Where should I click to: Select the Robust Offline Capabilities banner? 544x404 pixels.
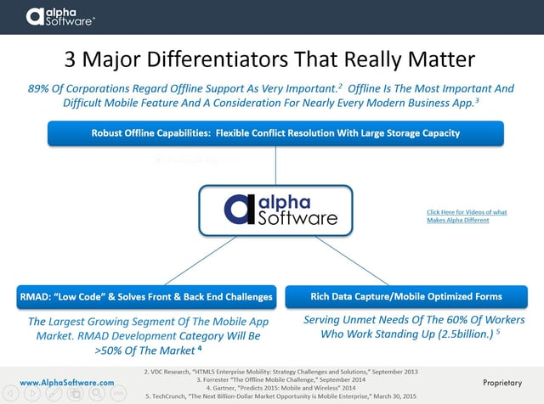pos(275,133)
